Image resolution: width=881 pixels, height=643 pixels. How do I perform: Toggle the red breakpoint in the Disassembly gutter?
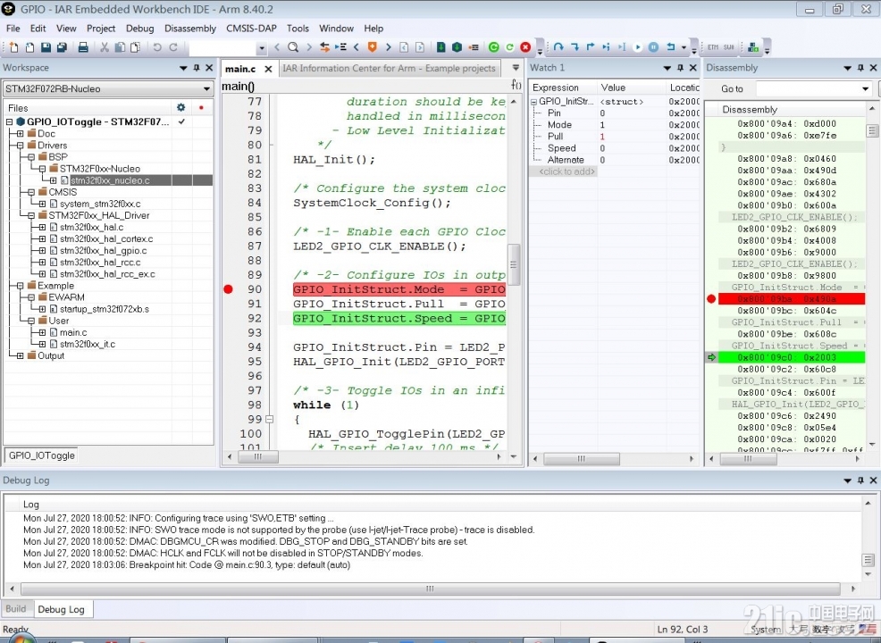pyautogui.click(x=711, y=299)
